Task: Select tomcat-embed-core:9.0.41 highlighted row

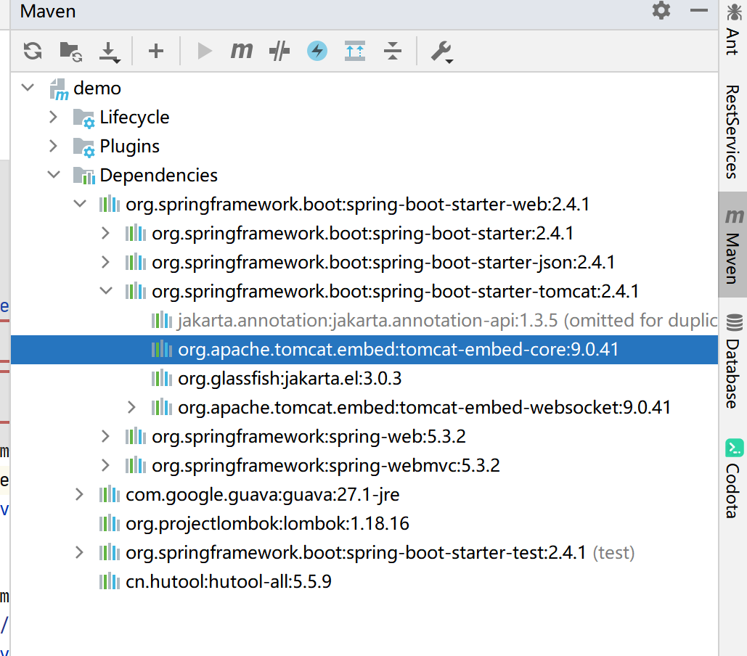Action: [364, 350]
